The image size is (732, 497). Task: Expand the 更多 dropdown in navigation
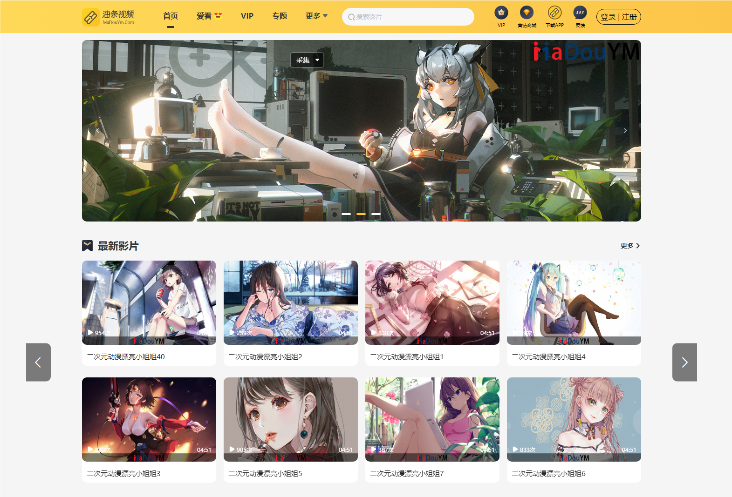316,16
